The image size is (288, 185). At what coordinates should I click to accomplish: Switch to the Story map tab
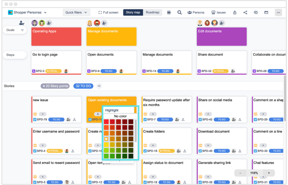coord(133,12)
